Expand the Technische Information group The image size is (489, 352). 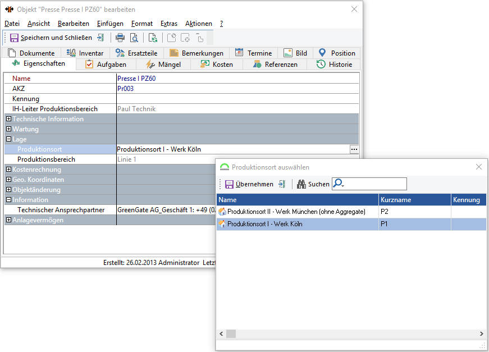click(x=9, y=119)
